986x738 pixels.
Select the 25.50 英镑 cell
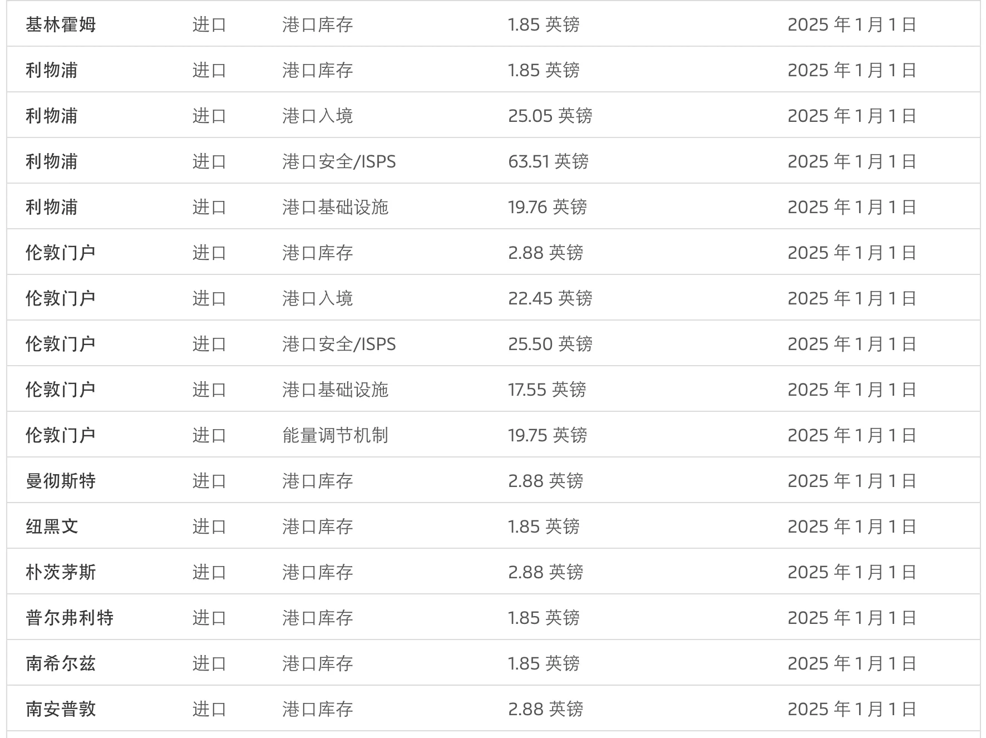coord(550,344)
